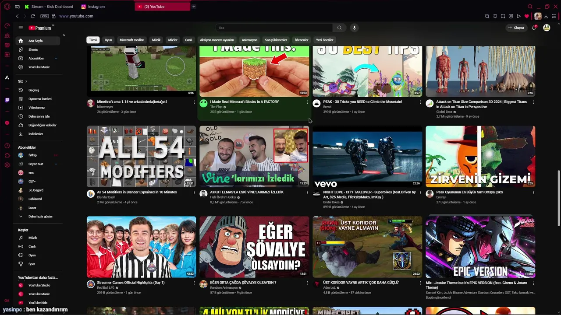Click the player send arrow toolbar icon
Viewport: 561px width, 315px height.
click(x=518, y=16)
